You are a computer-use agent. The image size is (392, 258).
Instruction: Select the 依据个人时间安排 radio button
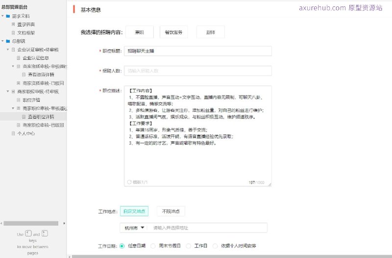click(x=215, y=246)
